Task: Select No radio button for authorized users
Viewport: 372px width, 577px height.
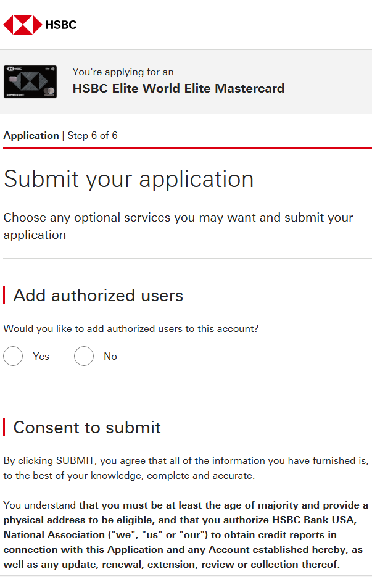Action: 84,356
